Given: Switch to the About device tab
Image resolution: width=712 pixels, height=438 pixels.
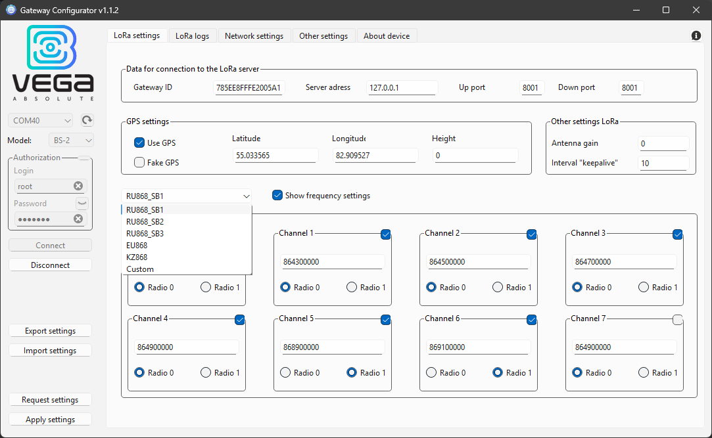Looking at the screenshot, I should click(387, 35).
